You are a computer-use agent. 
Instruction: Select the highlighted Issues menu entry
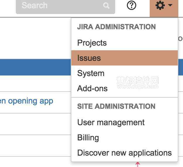pyautogui.click(x=125, y=58)
